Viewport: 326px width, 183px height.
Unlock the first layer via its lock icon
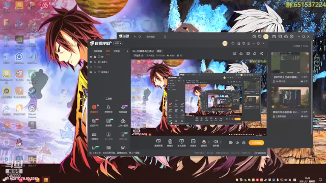(95, 57)
